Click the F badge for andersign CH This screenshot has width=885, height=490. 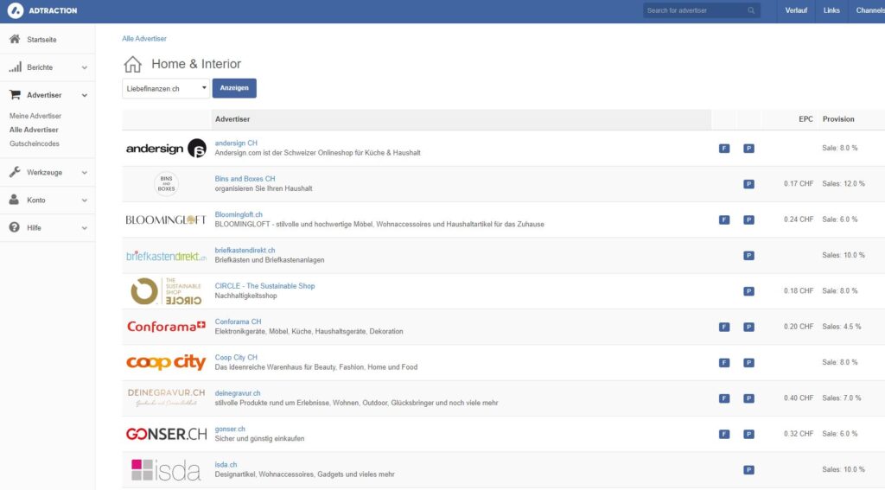724,149
